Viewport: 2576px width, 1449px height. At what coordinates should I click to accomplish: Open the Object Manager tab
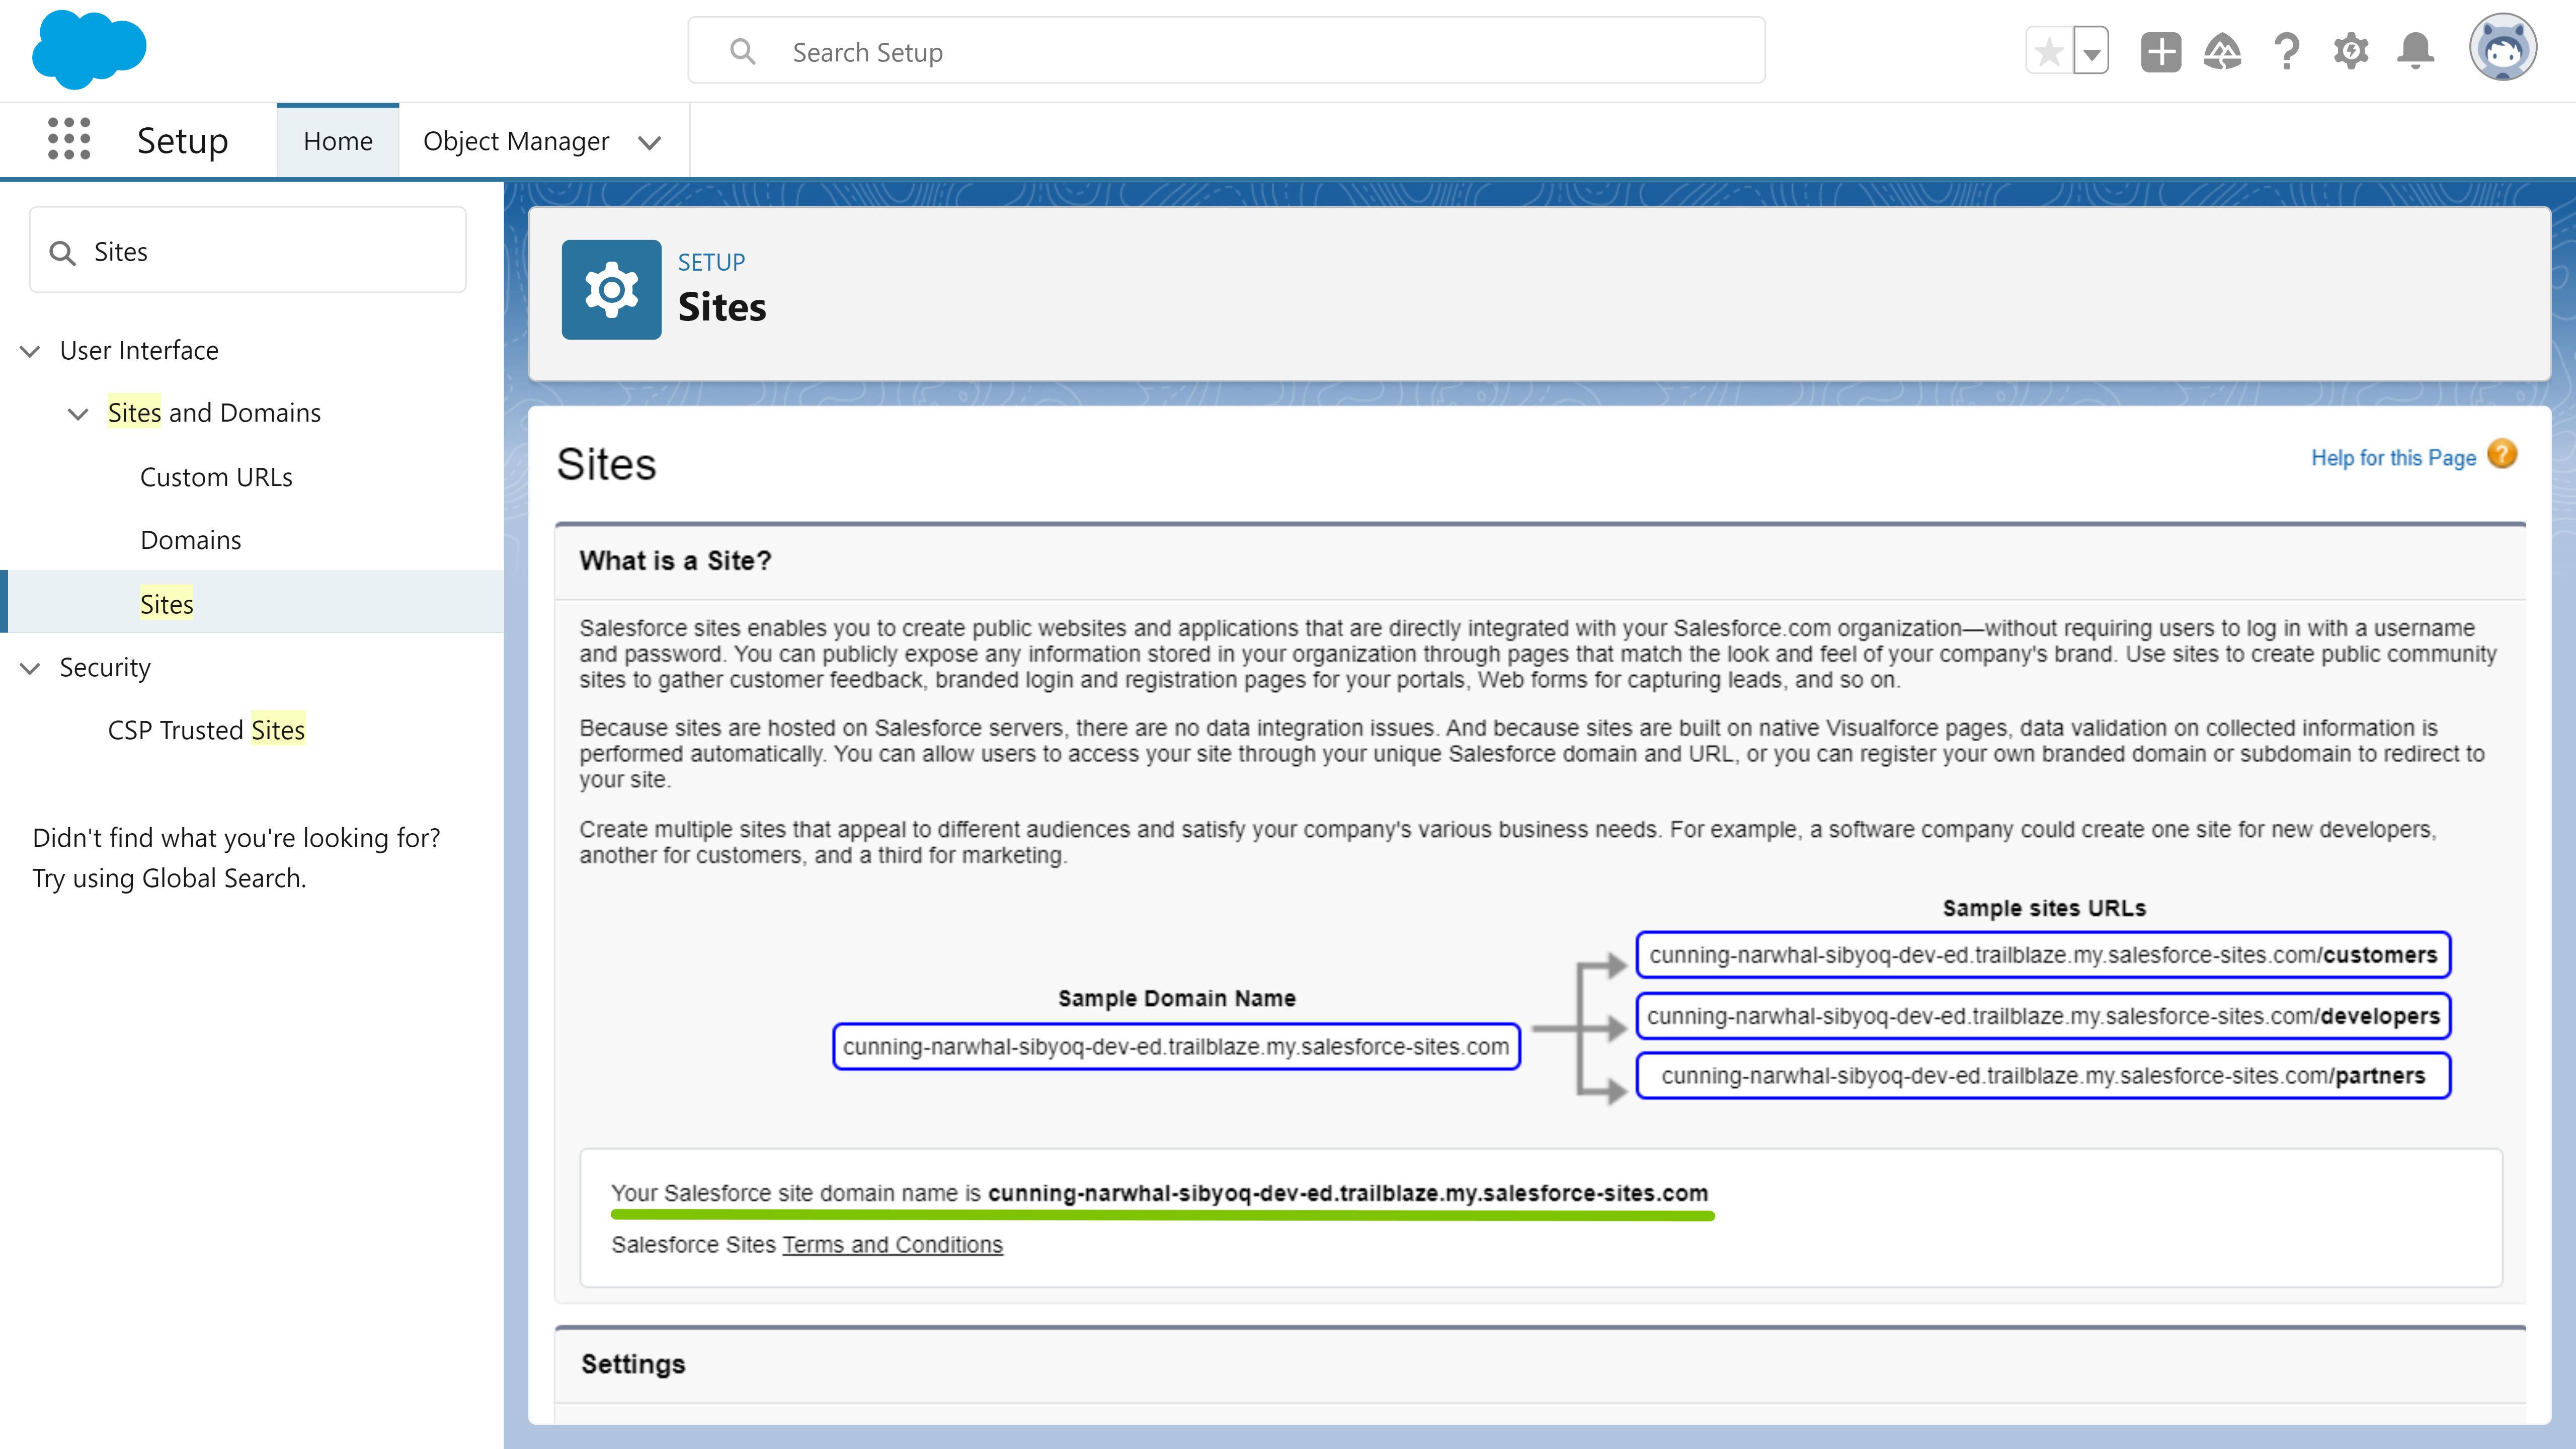point(516,141)
